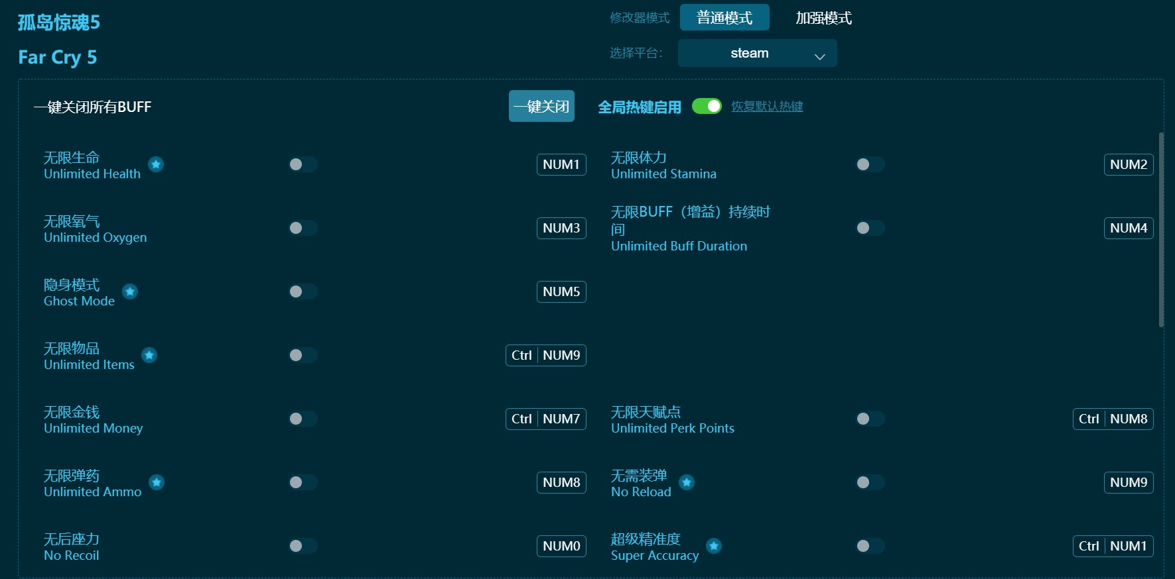The image size is (1175, 579).
Task: Click NUM2 hotkey for Unlimited Stamina
Action: click(x=1129, y=164)
